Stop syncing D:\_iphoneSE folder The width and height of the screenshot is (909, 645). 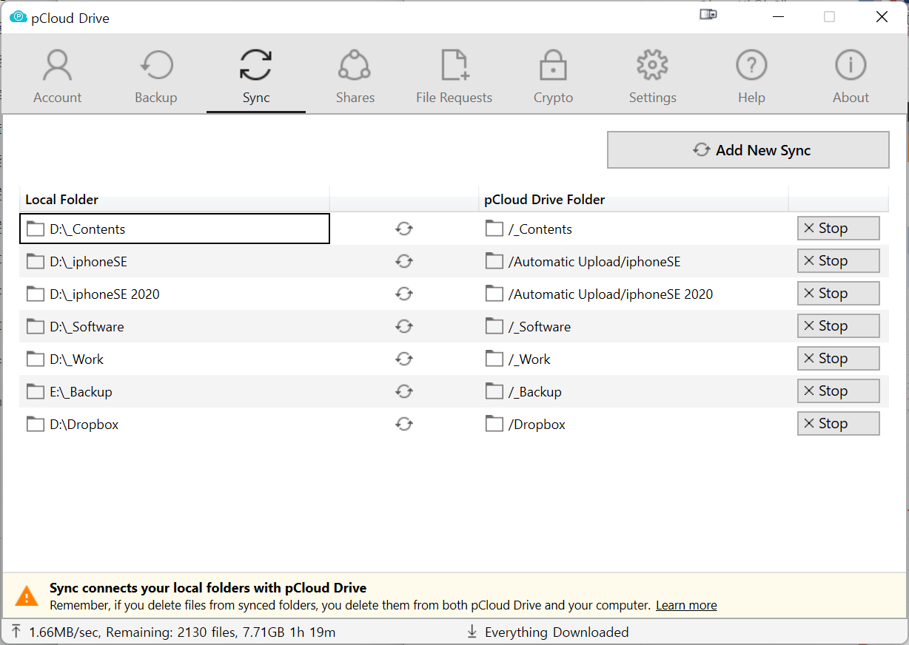838,261
